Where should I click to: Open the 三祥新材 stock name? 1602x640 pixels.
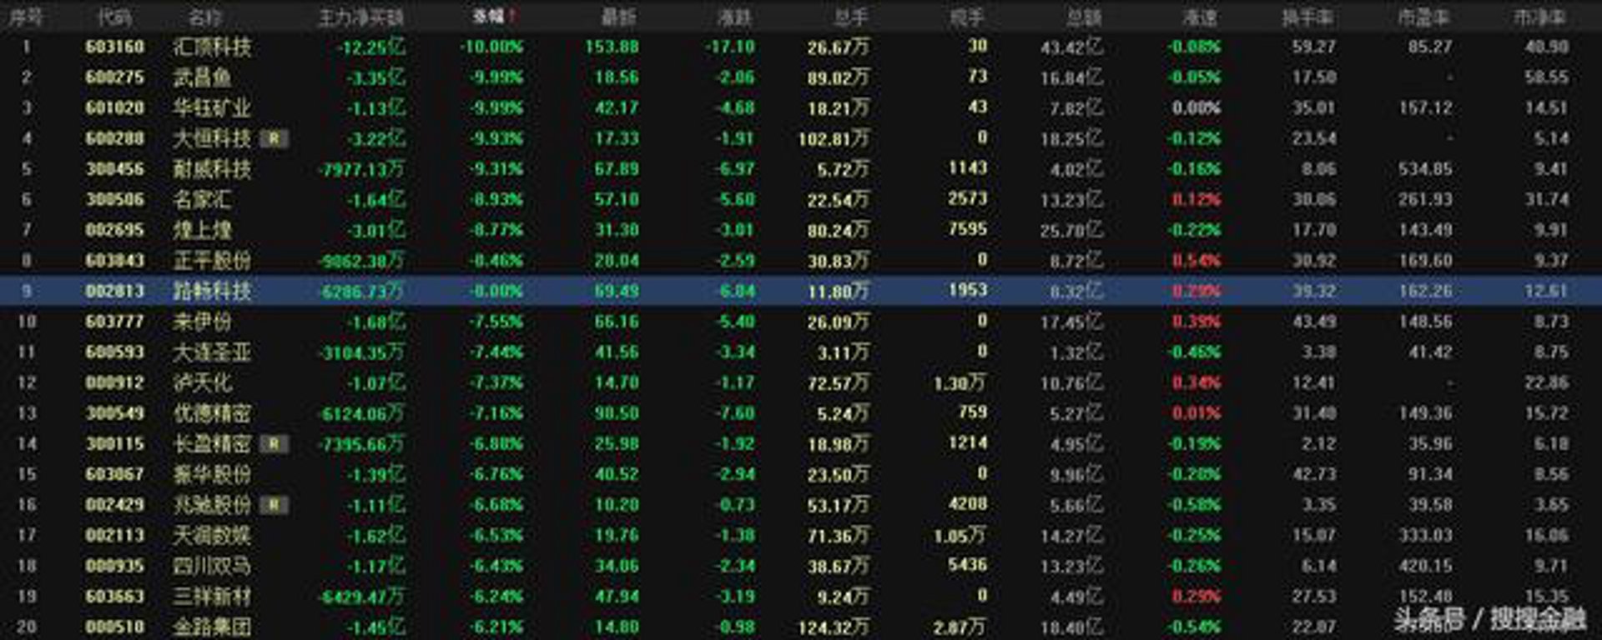tap(212, 597)
